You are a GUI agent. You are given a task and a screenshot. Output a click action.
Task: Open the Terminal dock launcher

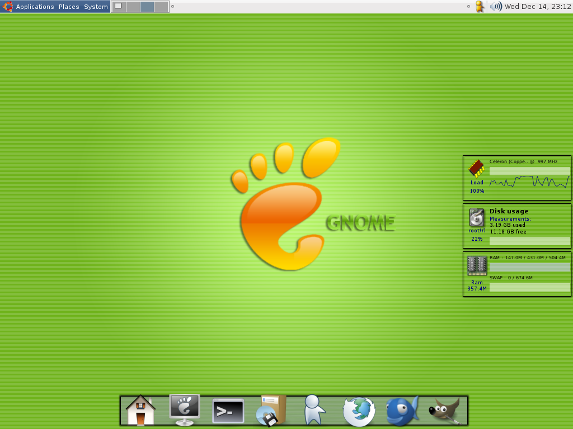(228, 411)
